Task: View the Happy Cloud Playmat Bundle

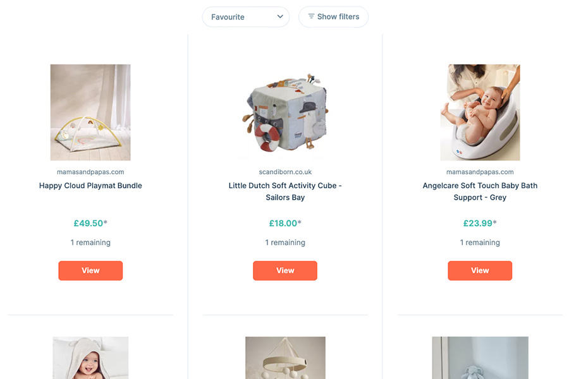Action: click(x=90, y=270)
